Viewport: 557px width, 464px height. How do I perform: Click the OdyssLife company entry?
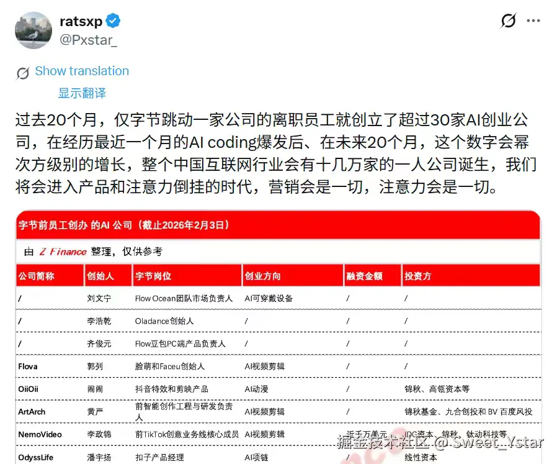coord(35,457)
